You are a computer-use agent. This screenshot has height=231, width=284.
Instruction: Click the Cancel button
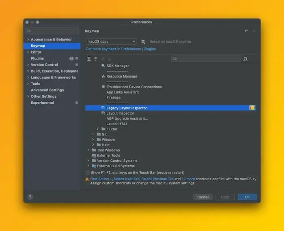point(202,197)
